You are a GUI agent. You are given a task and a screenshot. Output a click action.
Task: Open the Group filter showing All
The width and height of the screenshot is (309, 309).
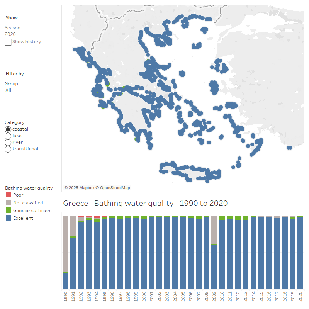click(x=8, y=90)
